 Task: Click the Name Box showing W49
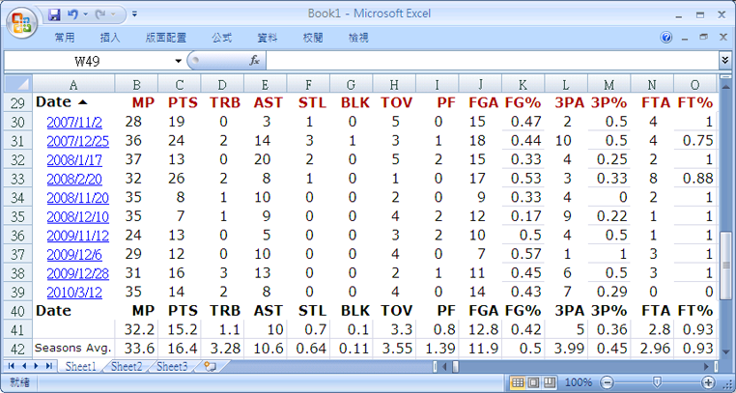click(88, 61)
